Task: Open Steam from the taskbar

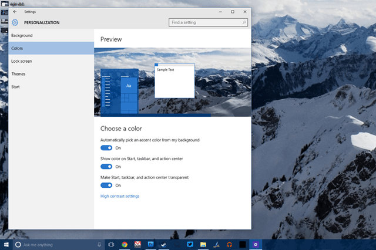Action: click(164, 245)
